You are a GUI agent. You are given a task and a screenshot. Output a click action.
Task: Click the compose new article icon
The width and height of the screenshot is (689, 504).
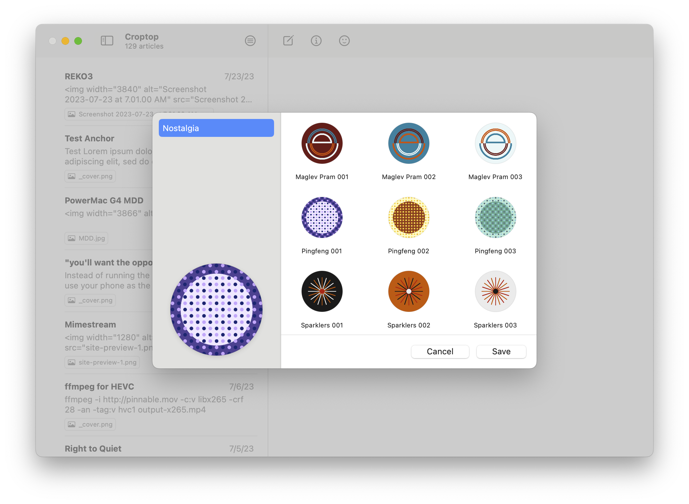(x=288, y=41)
